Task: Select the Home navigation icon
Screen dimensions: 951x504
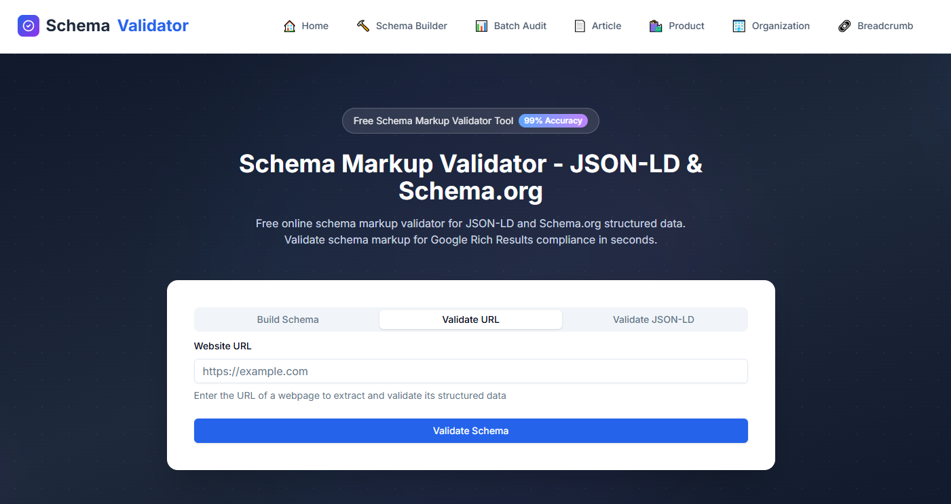Action: tap(290, 25)
